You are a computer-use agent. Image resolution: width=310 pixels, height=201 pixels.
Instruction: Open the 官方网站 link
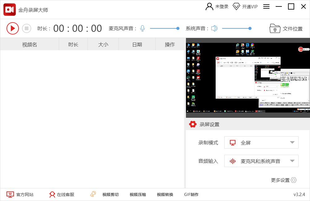pos(25,195)
